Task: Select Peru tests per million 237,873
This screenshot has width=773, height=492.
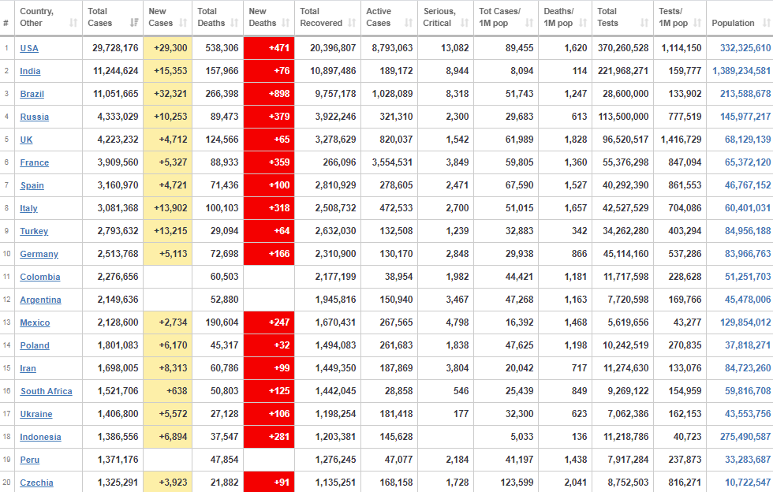Action: point(685,460)
